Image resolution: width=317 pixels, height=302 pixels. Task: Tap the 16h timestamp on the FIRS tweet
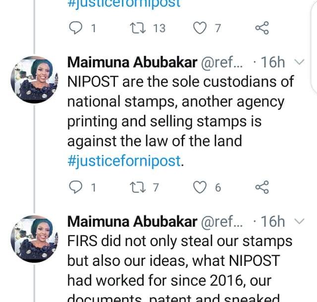coord(272,221)
